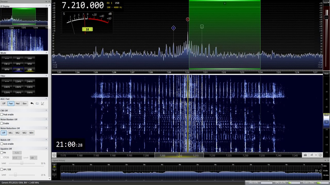Collapse the IF Display section
This screenshot has width=330, height=185.
tap(46, 6)
